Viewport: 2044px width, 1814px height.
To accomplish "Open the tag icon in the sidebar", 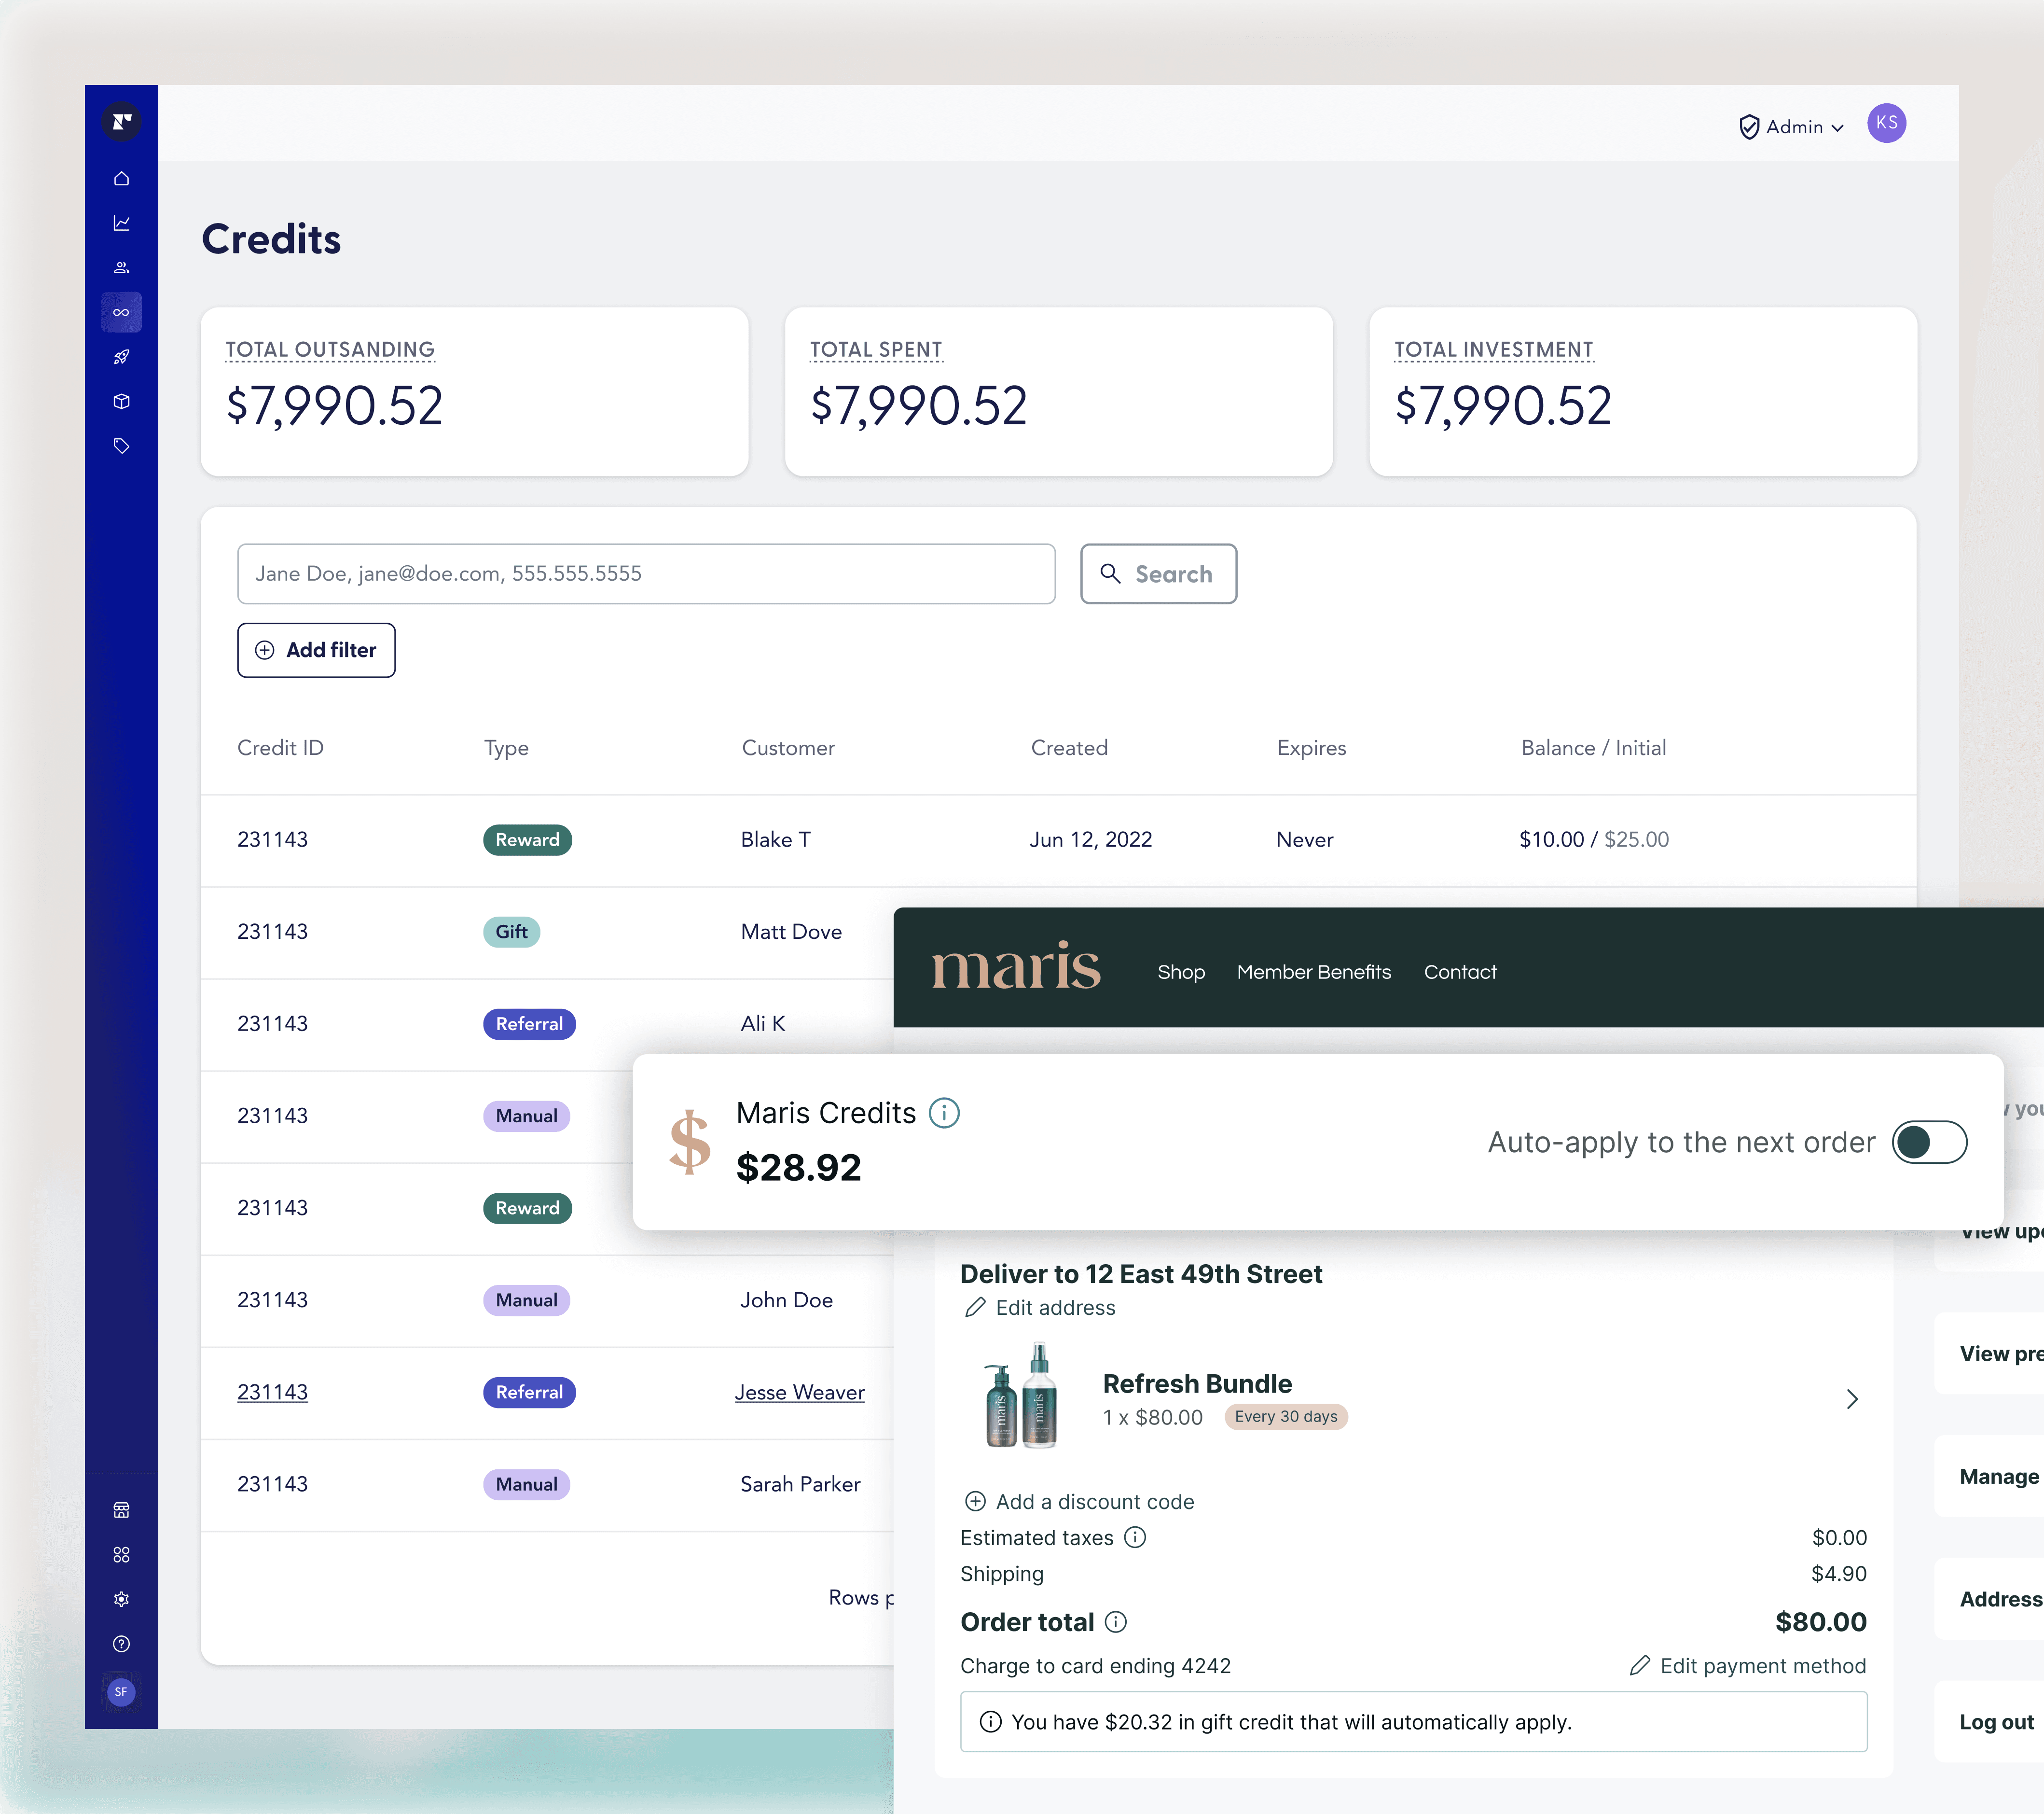I will coord(121,446).
